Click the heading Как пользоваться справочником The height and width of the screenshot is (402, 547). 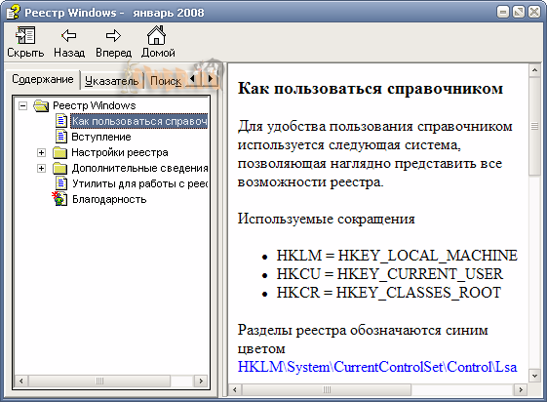tap(371, 88)
